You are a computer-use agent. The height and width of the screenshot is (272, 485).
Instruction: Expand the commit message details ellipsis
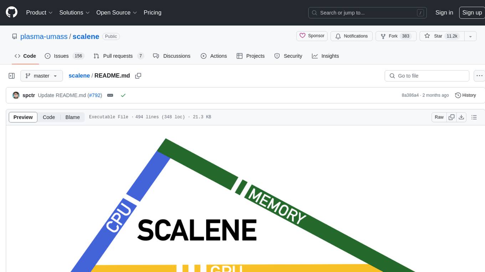pyautogui.click(x=110, y=95)
